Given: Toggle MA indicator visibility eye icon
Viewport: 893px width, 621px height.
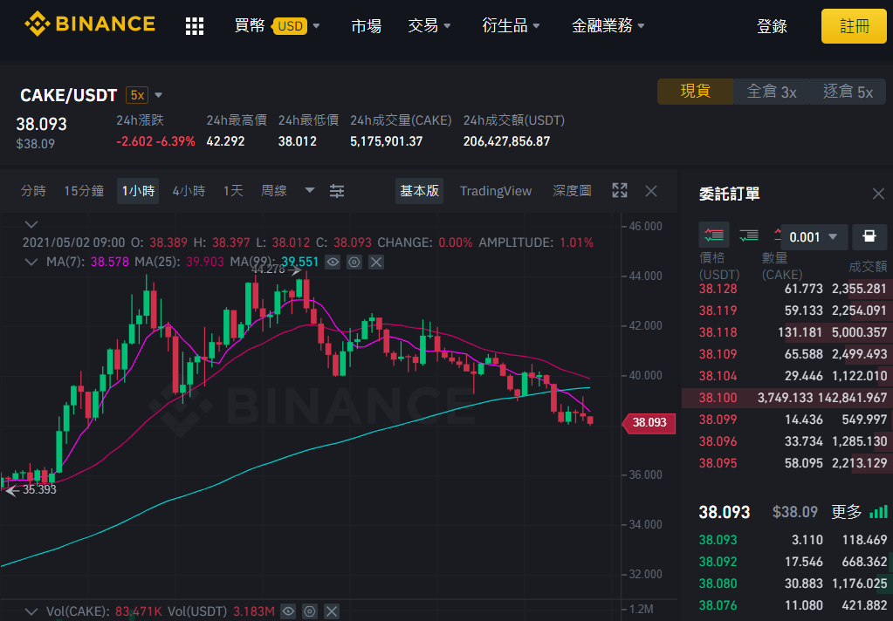Looking at the screenshot, I should pyautogui.click(x=333, y=263).
